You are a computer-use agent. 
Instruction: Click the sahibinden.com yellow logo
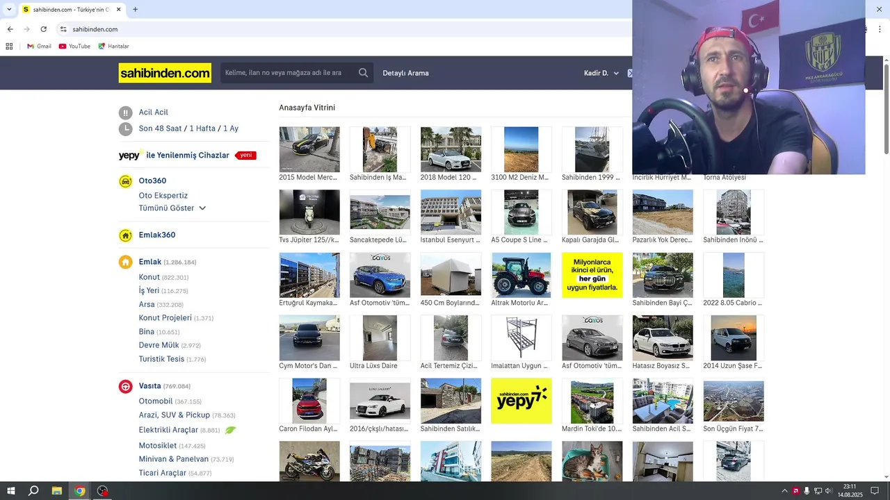coord(165,73)
